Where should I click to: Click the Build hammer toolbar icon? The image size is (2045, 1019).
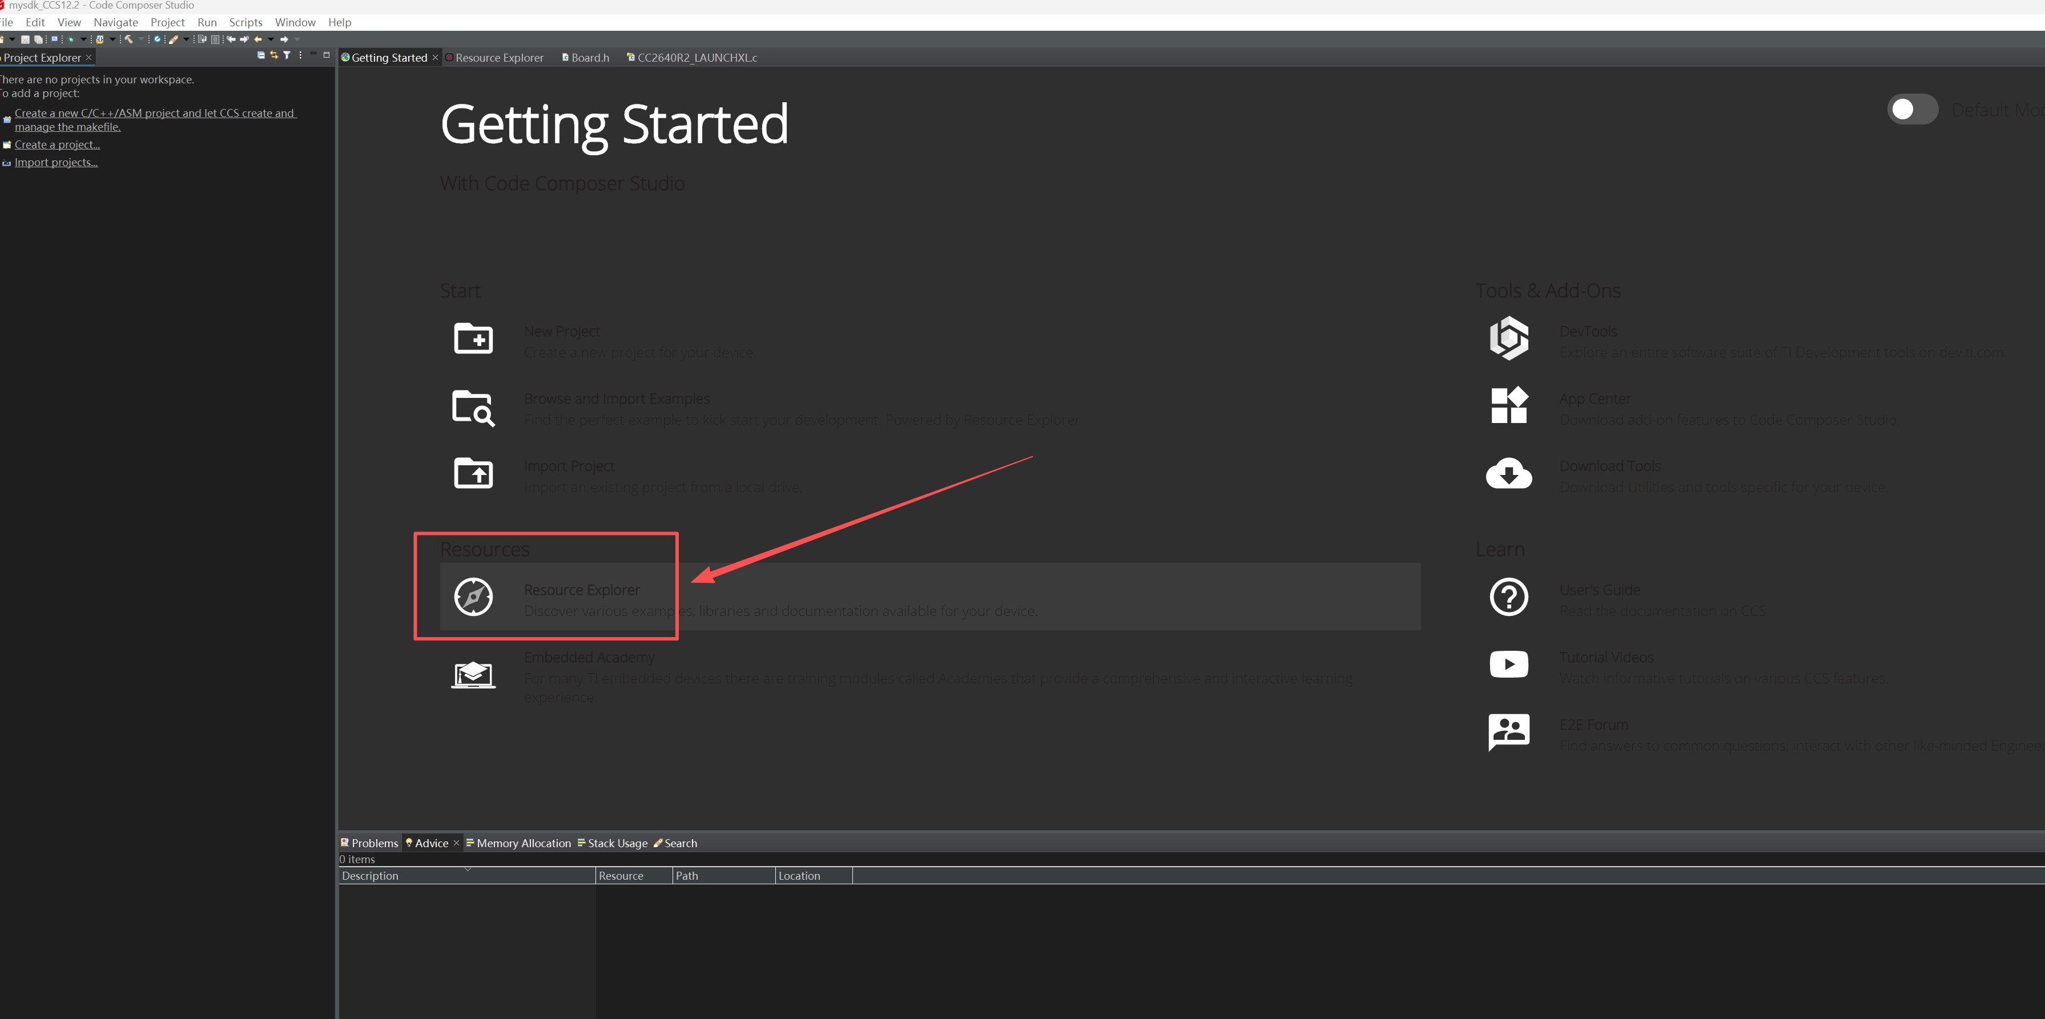128,40
